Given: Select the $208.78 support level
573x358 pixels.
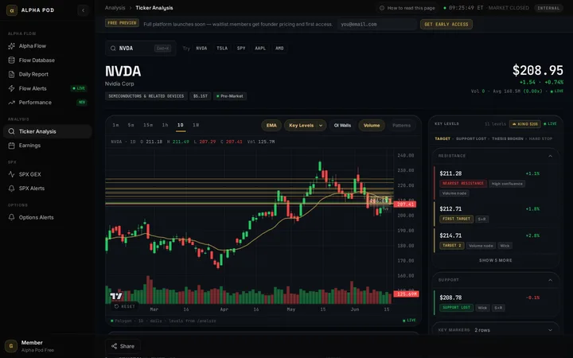Looking at the screenshot, I should (x=496, y=302).
